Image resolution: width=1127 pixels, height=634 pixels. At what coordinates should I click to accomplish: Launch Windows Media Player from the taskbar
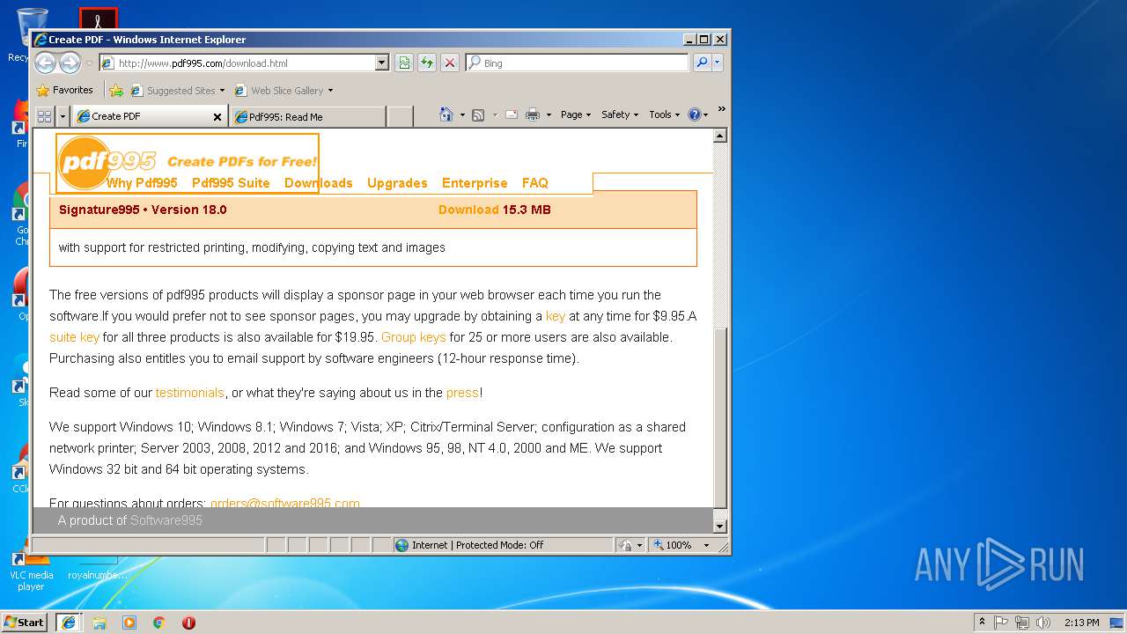129,622
